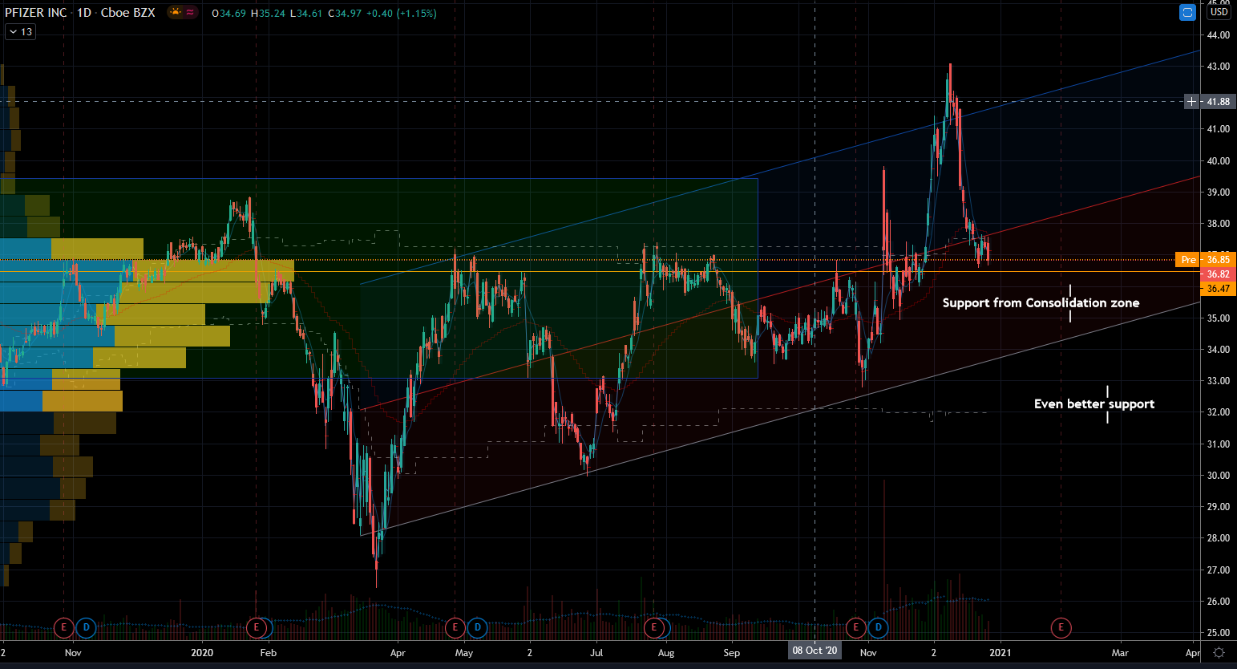1237x669 pixels.
Task: Click the plus icon beside 41.88
Action: [1192, 102]
